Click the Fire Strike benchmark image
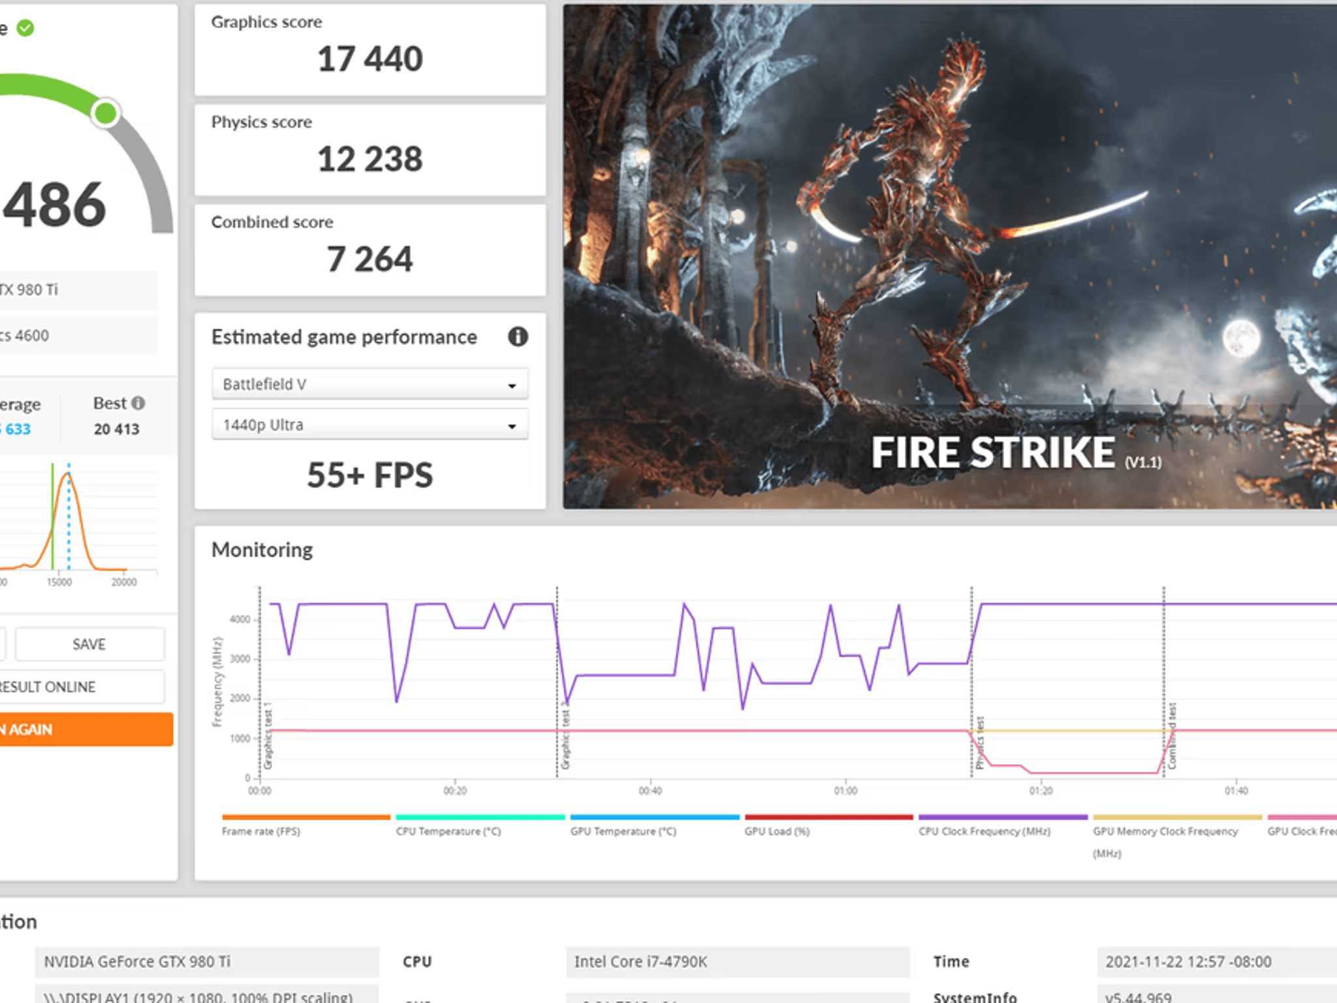The width and height of the screenshot is (1337, 1003). 950,256
